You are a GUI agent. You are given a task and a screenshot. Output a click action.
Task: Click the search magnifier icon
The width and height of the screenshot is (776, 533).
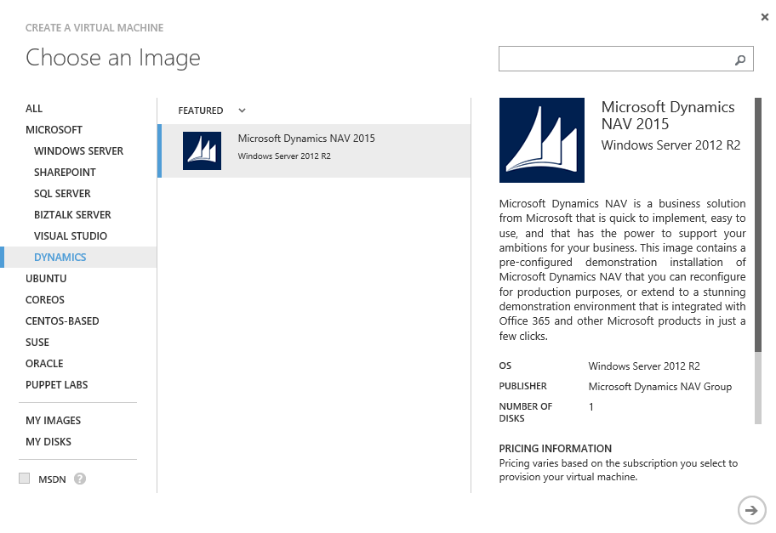coord(739,59)
